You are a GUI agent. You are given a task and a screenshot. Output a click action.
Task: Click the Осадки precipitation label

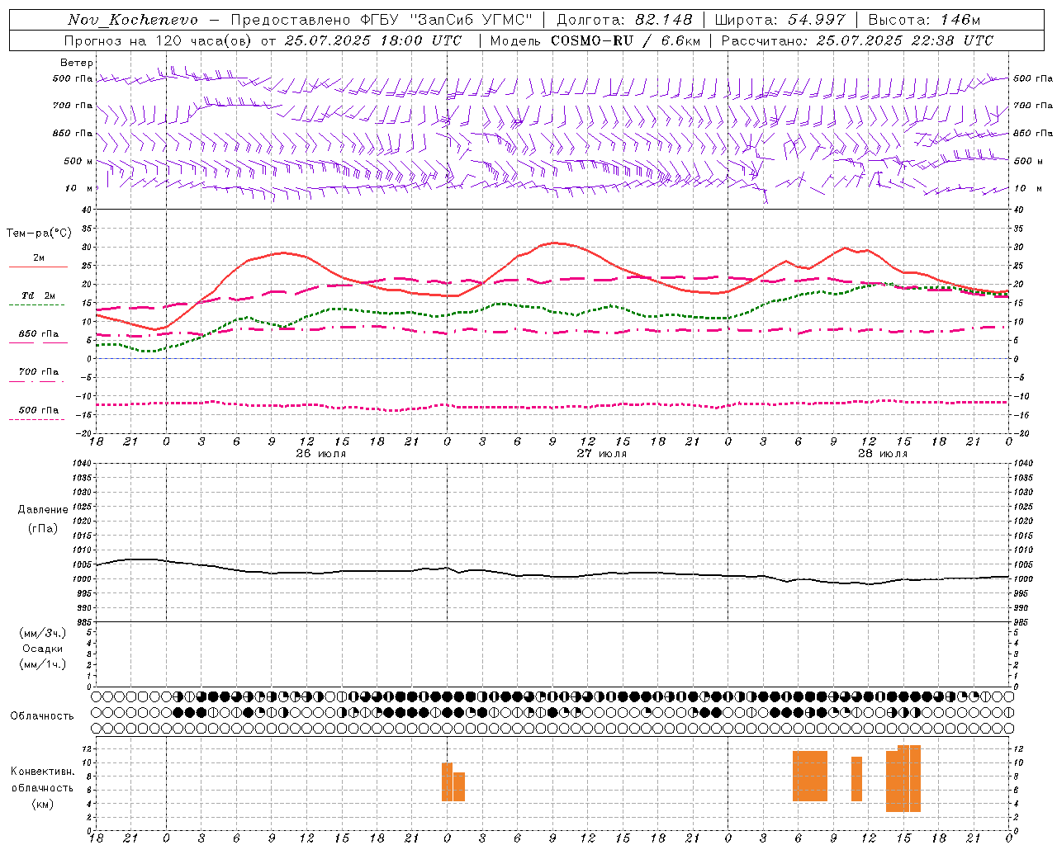[43, 649]
